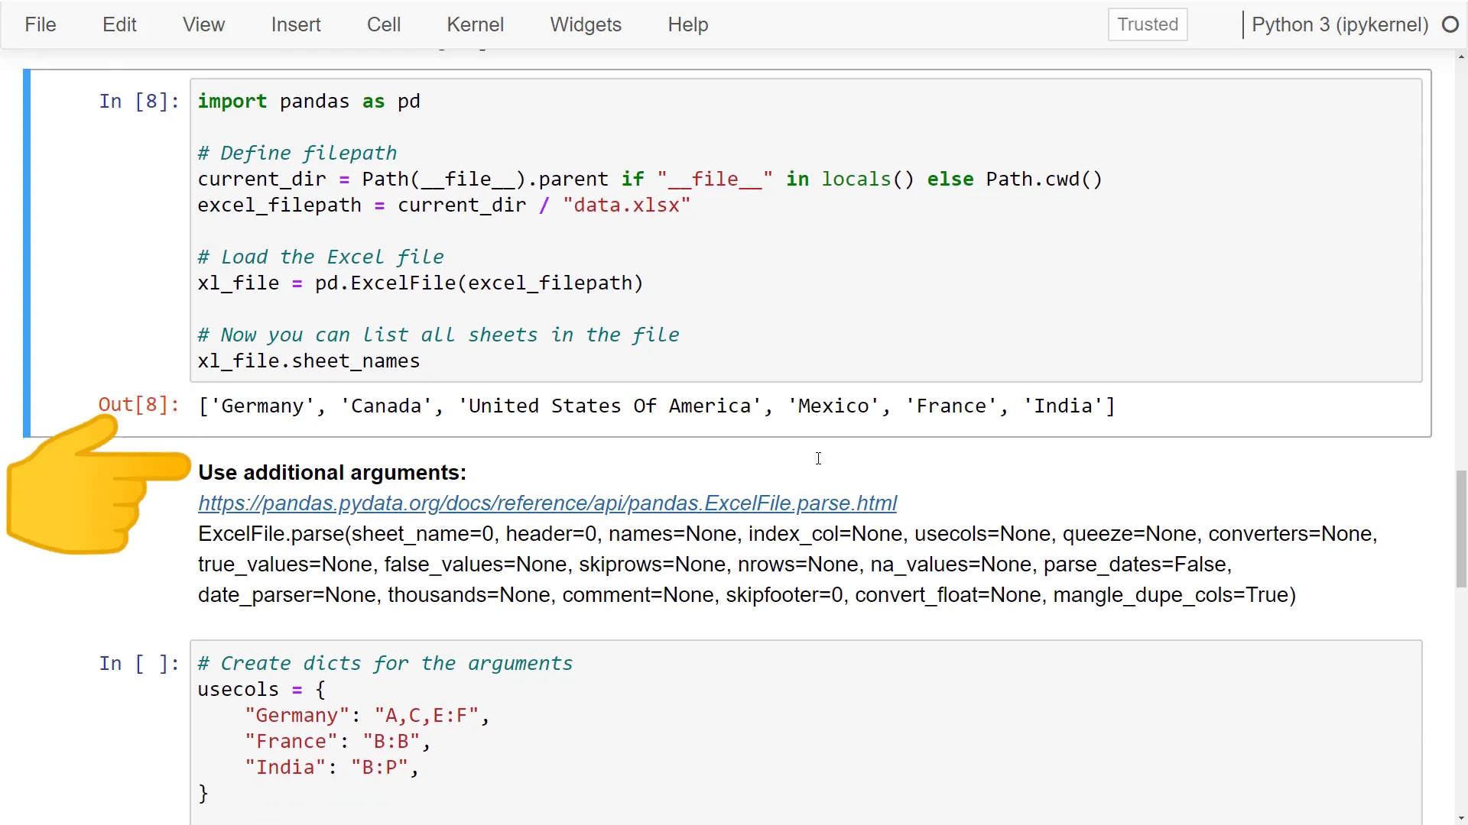This screenshot has width=1468, height=825.
Task: Click the kernel status indicator circle
Action: [x=1450, y=24]
